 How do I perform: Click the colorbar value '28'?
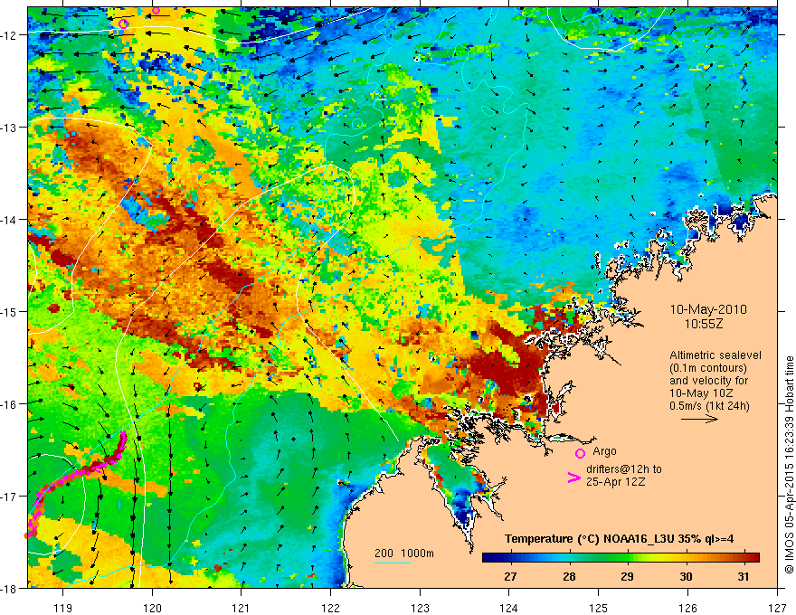click(x=569, y=576)
